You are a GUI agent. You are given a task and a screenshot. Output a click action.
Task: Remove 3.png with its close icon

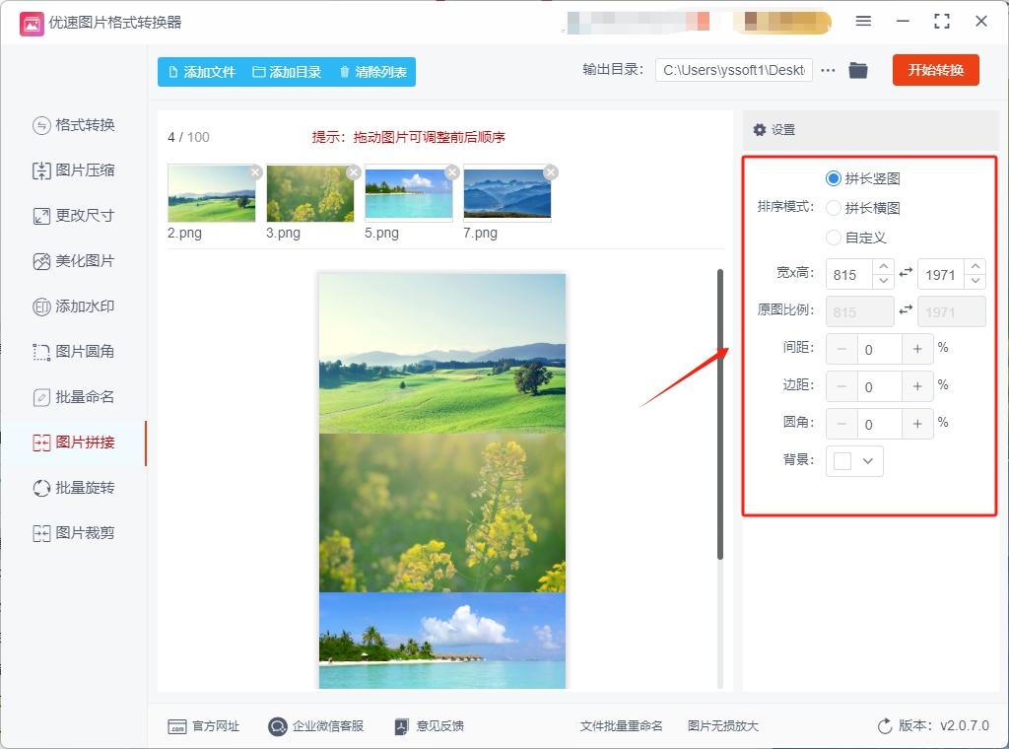pos(354,171)
